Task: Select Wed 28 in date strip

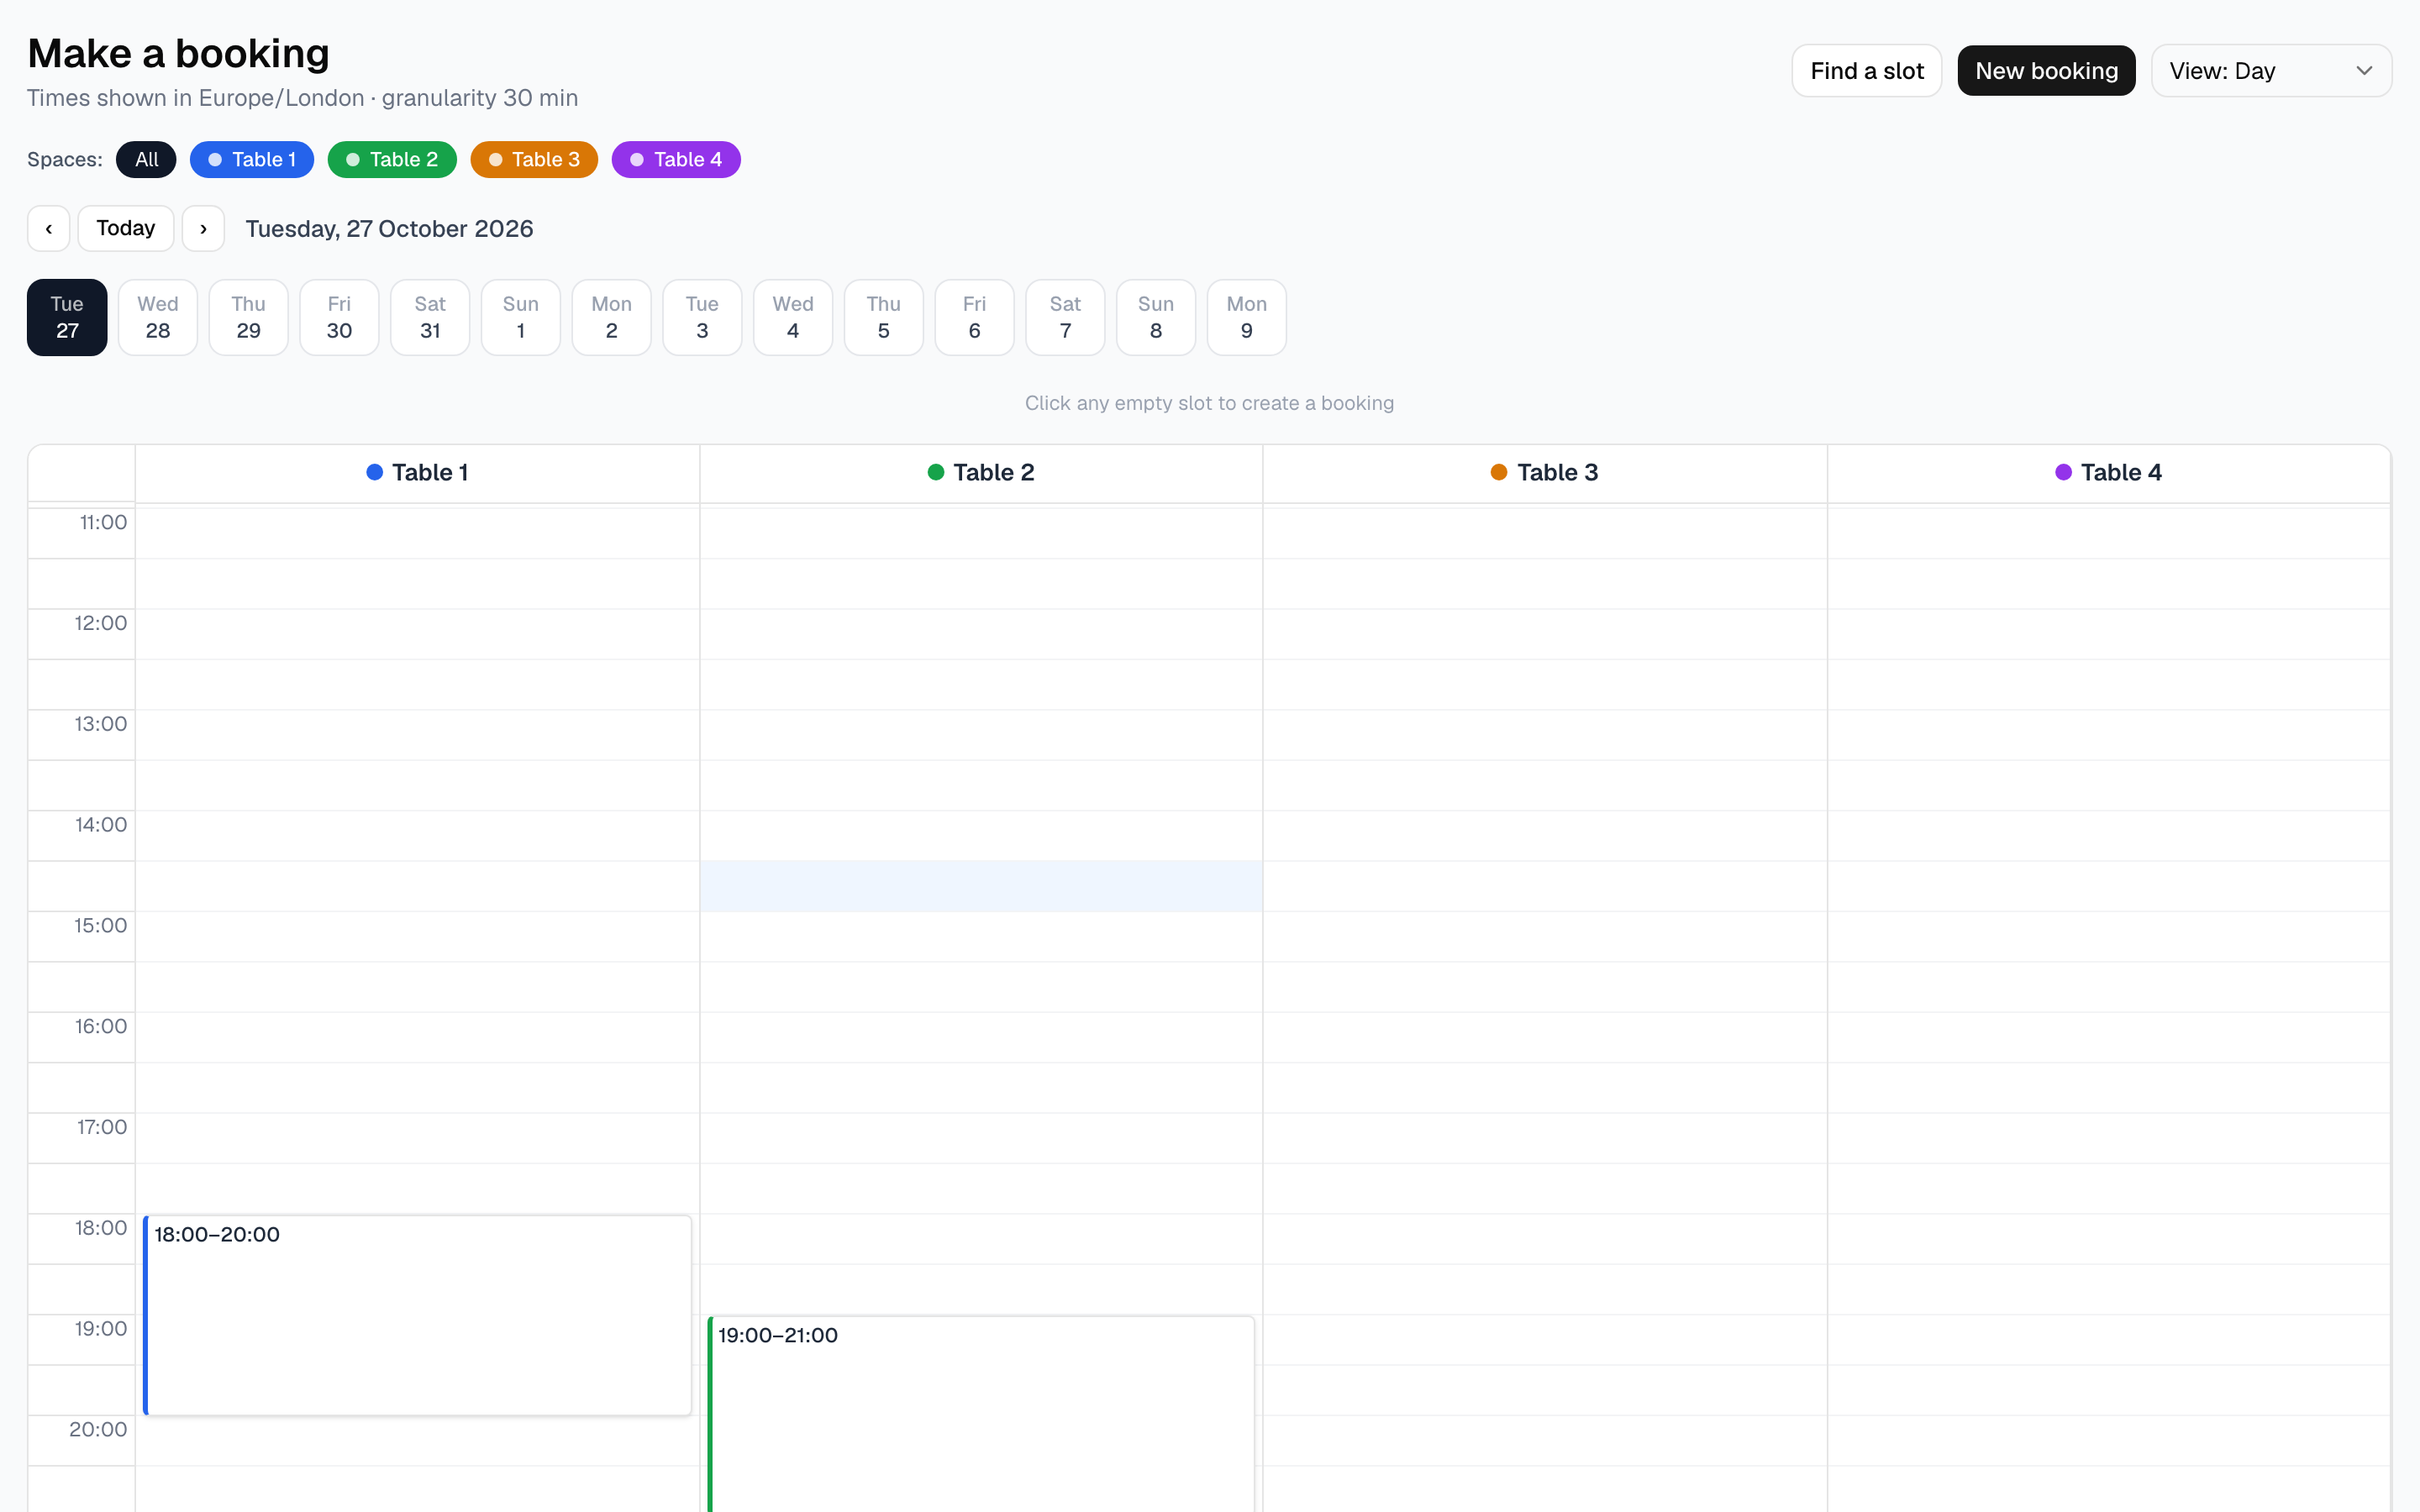Action: (x=158, y=317)
